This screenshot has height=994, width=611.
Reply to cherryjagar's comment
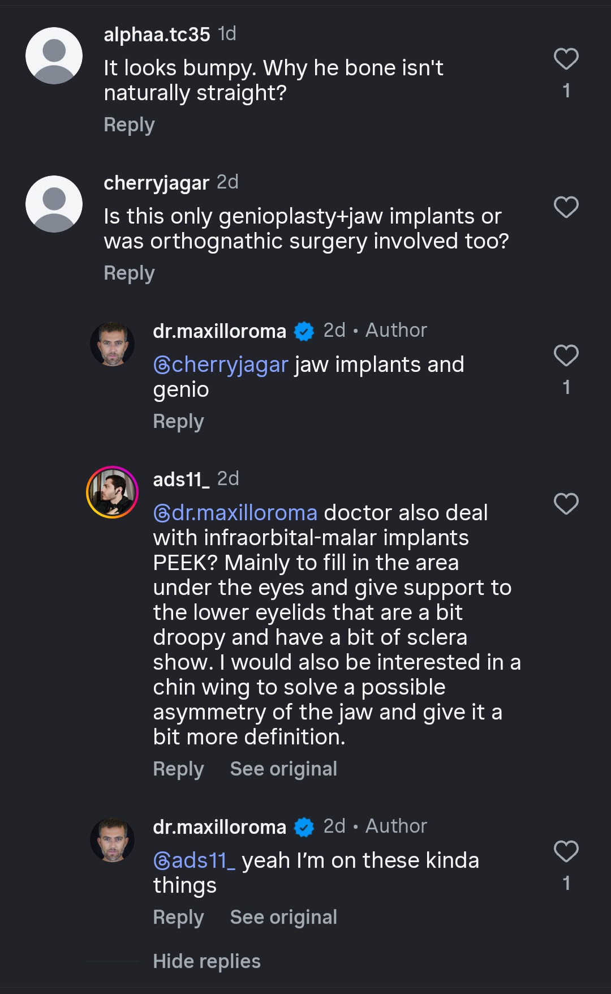coord(129,273)
